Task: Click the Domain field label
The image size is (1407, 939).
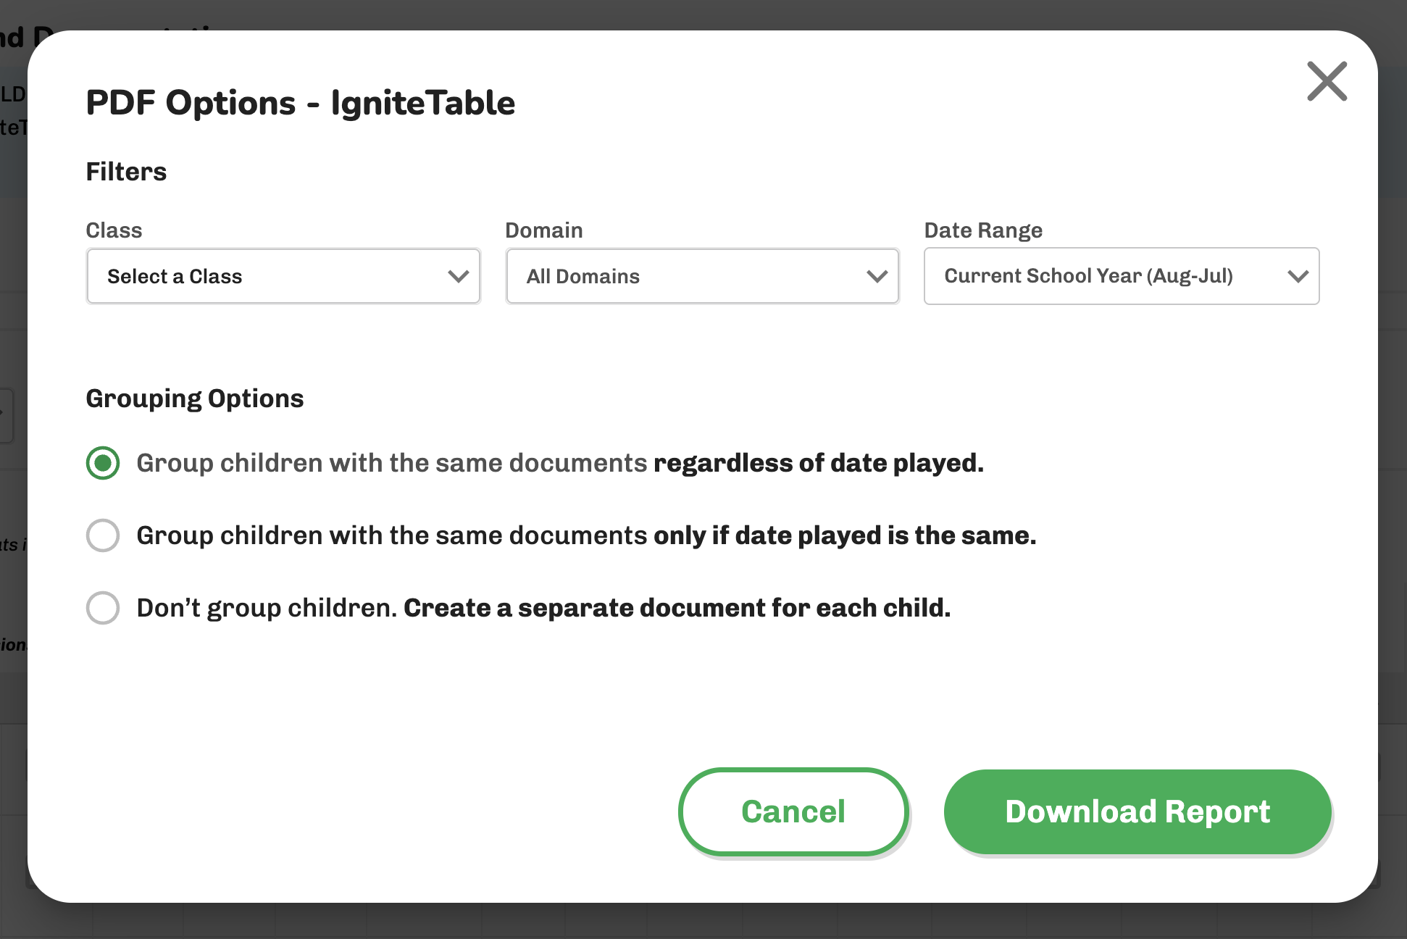Action: (544, 230)
